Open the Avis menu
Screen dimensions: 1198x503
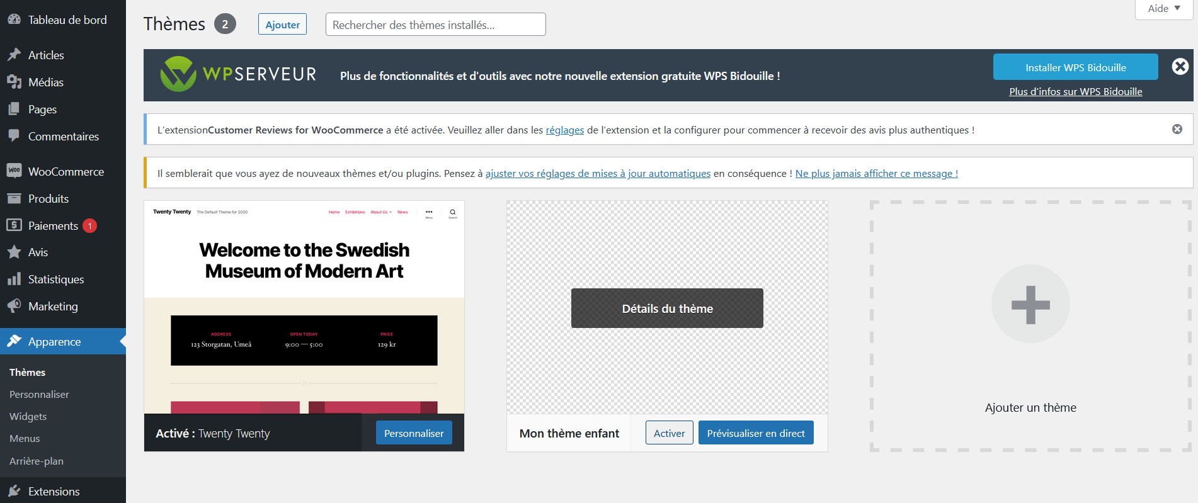[63, 252]
